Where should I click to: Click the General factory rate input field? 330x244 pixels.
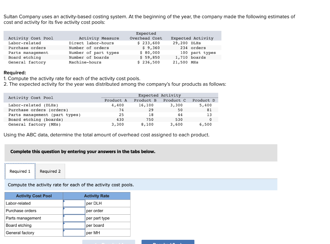coord(74,233)
